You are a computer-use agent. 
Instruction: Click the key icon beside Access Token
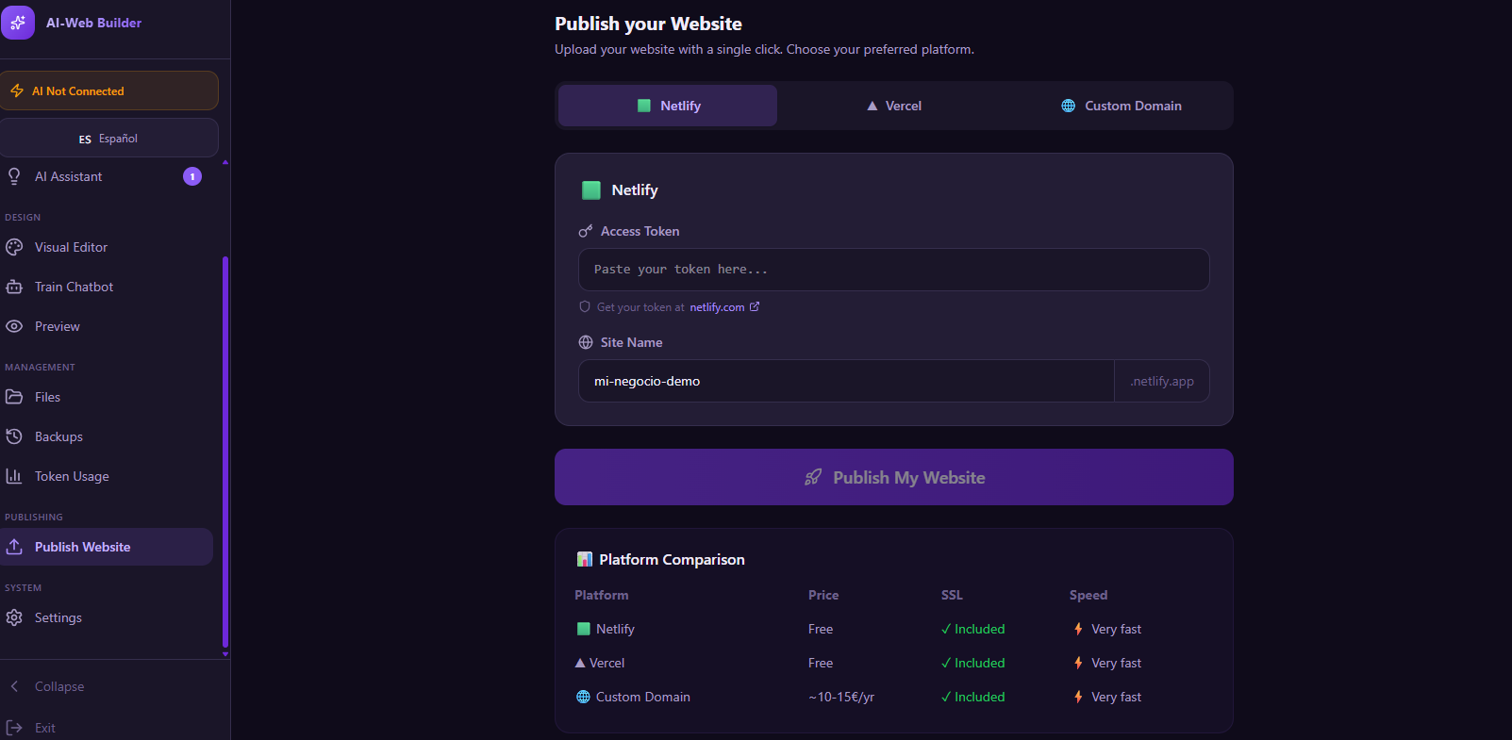tap(586, 231)
